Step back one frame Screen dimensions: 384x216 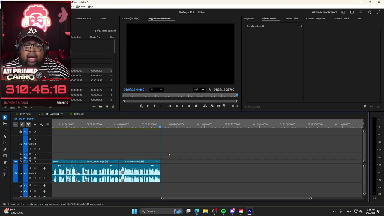point(176,106)
